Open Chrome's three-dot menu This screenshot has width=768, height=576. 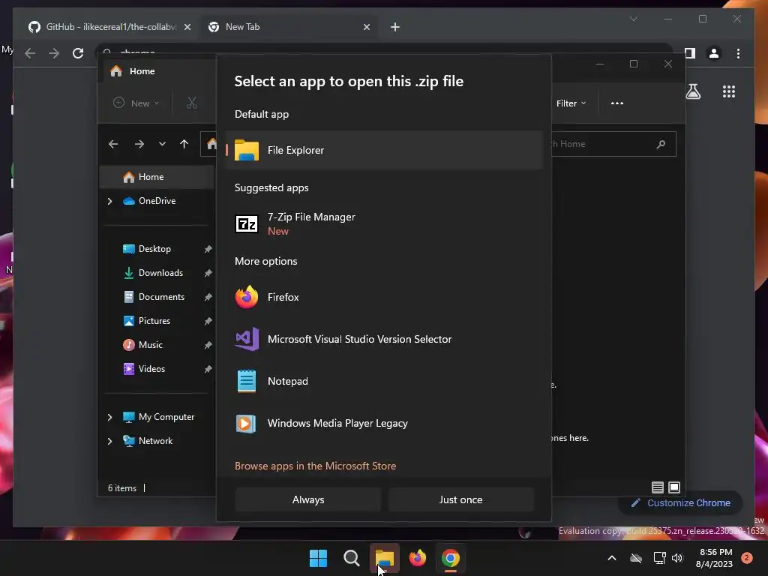(x=738, y=53)
